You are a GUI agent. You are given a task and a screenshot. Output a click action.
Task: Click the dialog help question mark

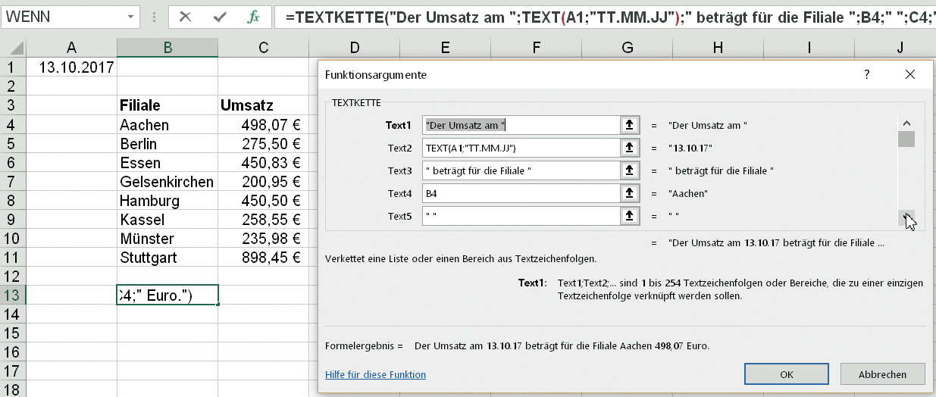click(x=866, y=75)
